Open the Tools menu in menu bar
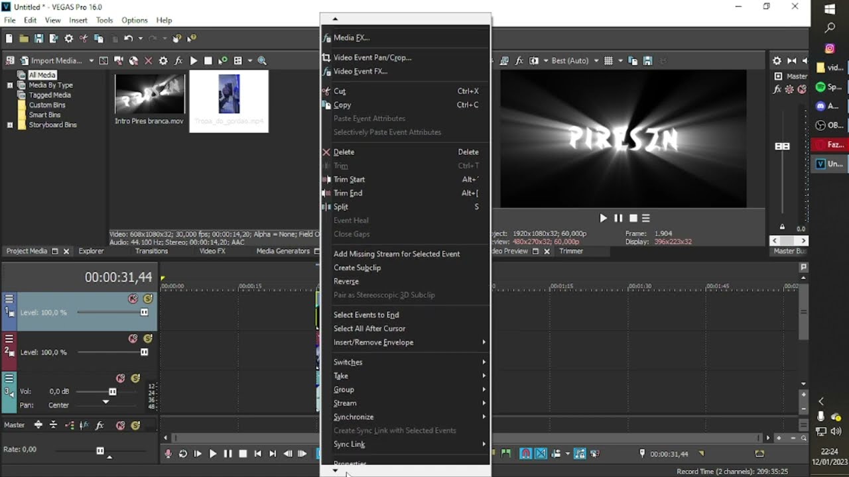Screen dimensions: 849x477 (104, 21)
